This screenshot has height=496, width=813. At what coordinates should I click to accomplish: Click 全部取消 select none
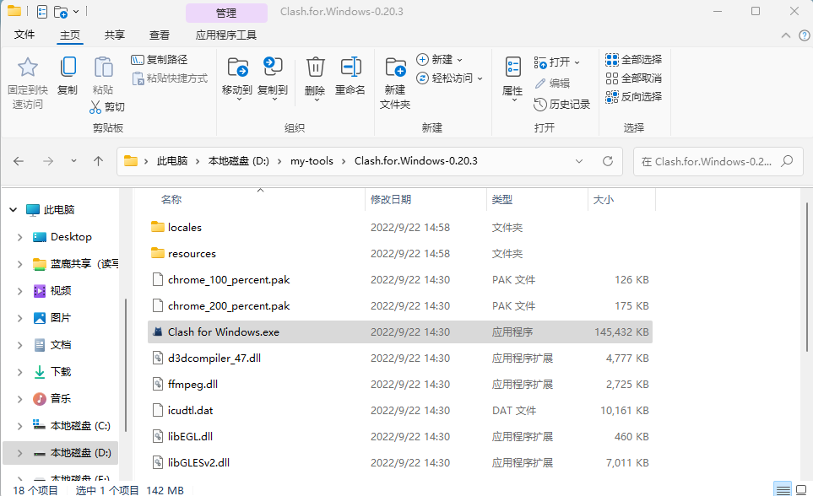(634, 78)
